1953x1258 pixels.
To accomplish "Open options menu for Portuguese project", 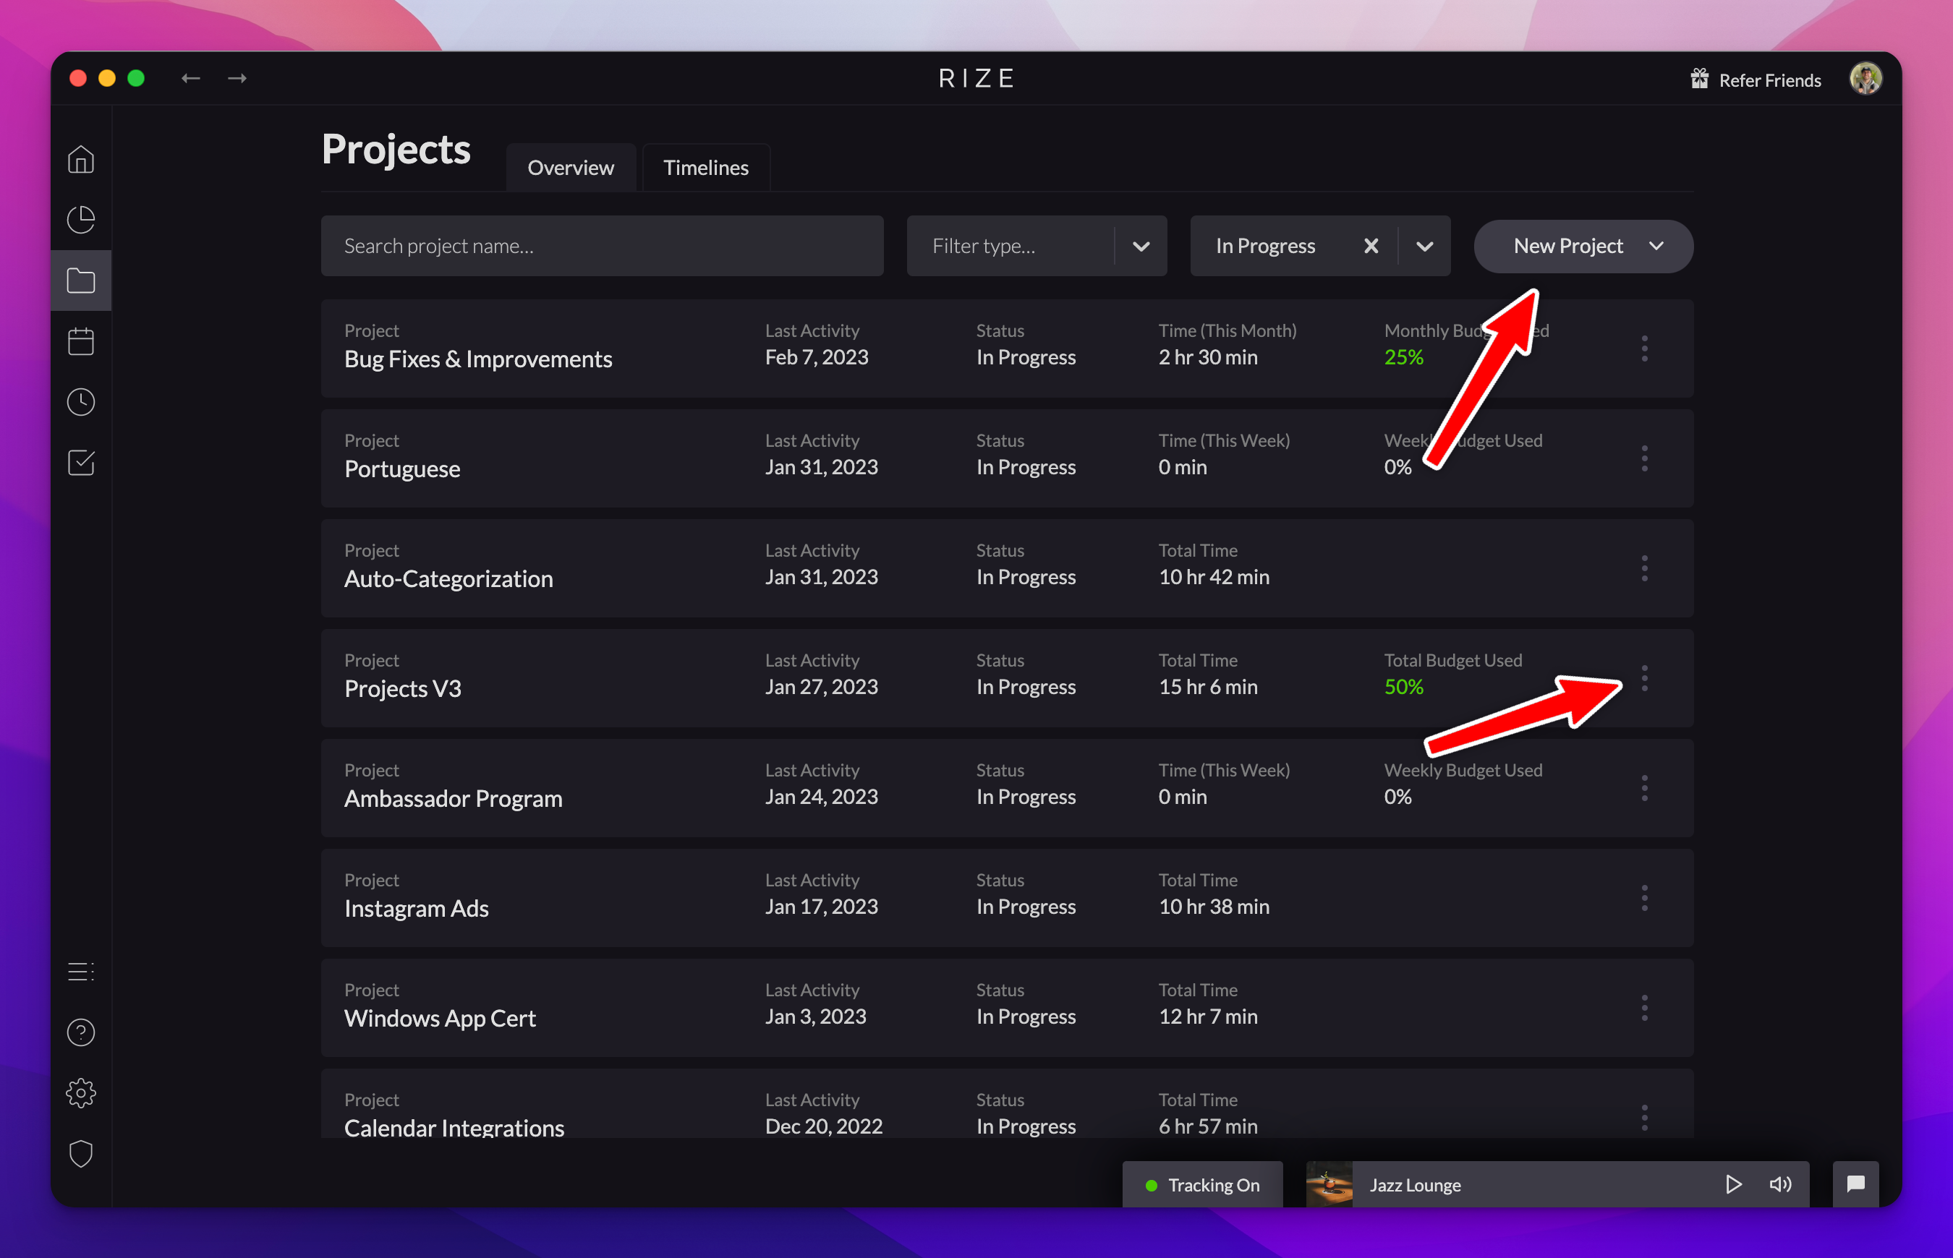I will pyautogui.click(x=1645, y=458).
